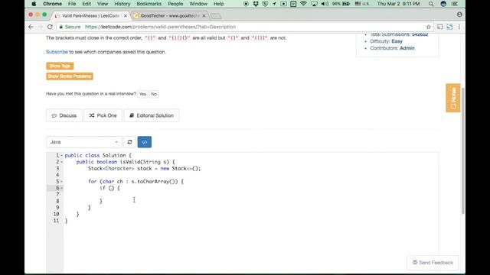Bookmark this page with the star icon

pos(429,27)
